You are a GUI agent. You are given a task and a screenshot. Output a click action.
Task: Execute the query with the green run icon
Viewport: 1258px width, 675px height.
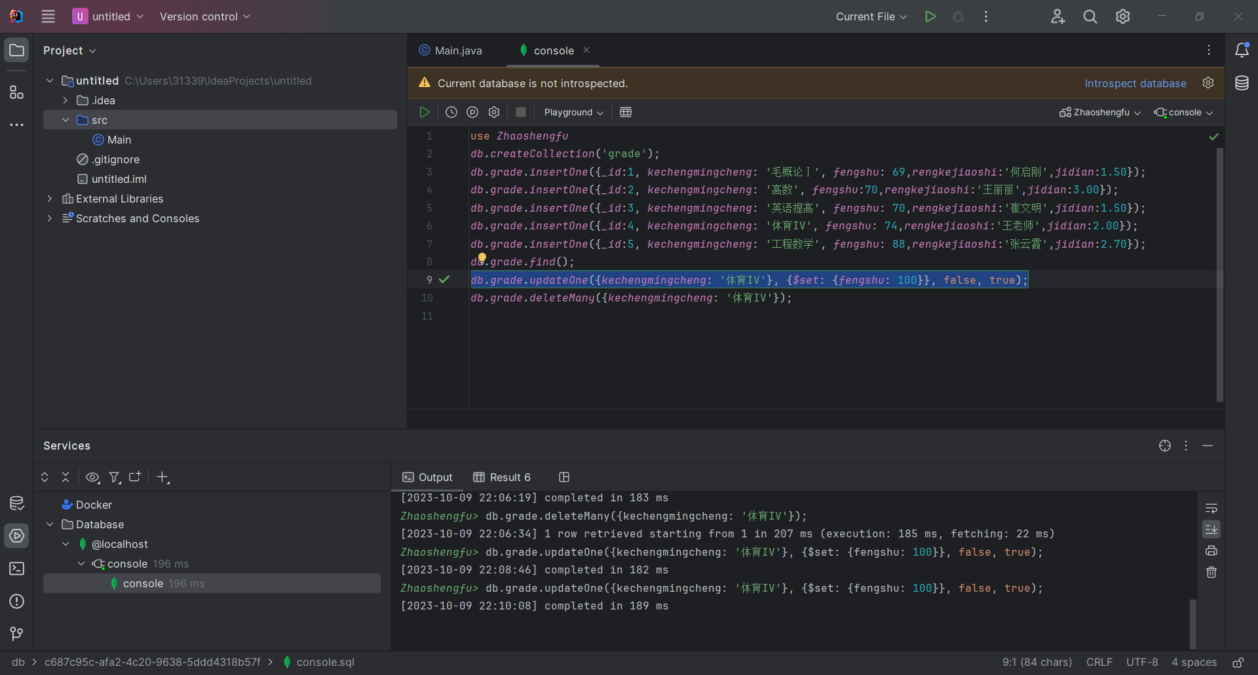425,112
